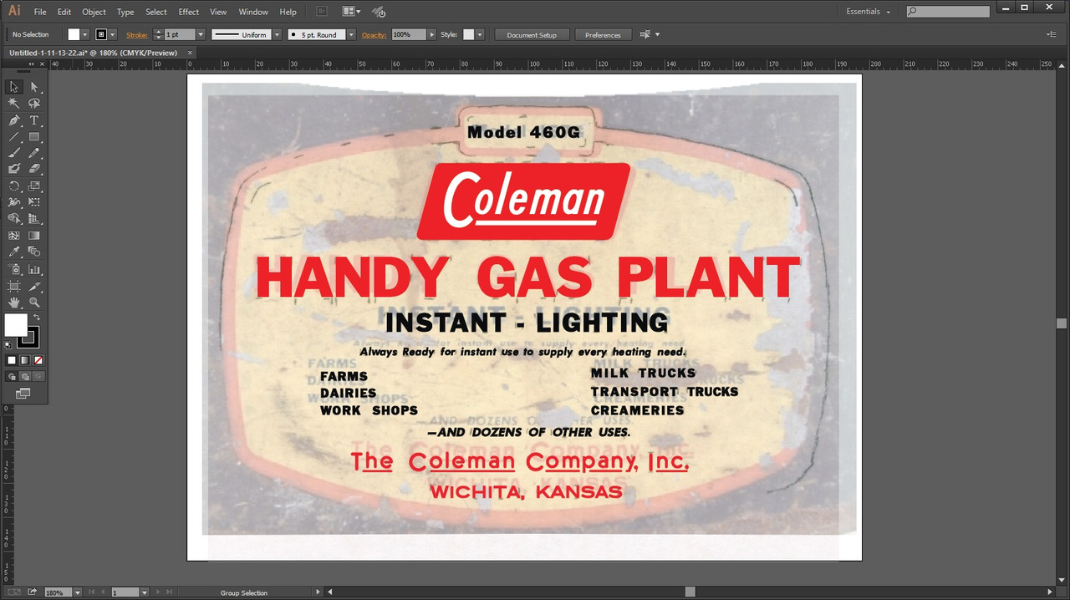Open the File menu
This screenshot has height=600, width=1070.
point(40,12)
